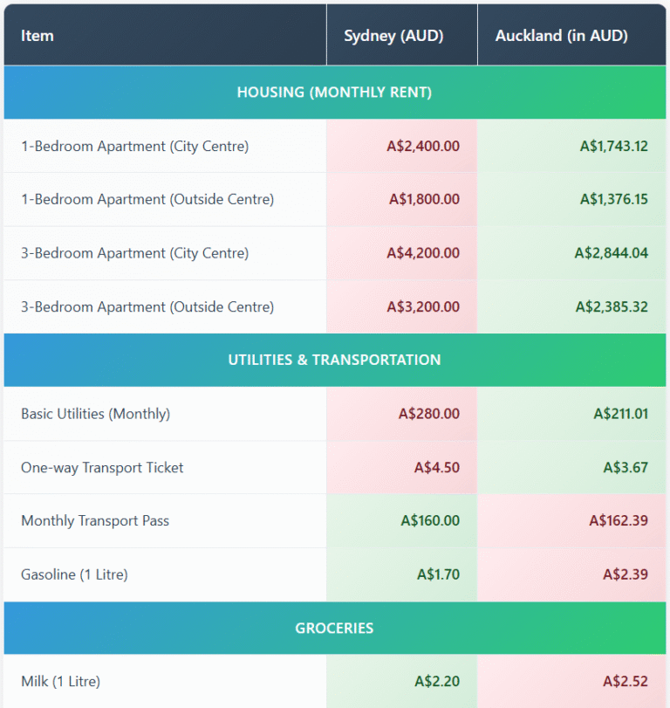
Task: Select Sydney milk price A$2.20
Action: click(437, 681)
